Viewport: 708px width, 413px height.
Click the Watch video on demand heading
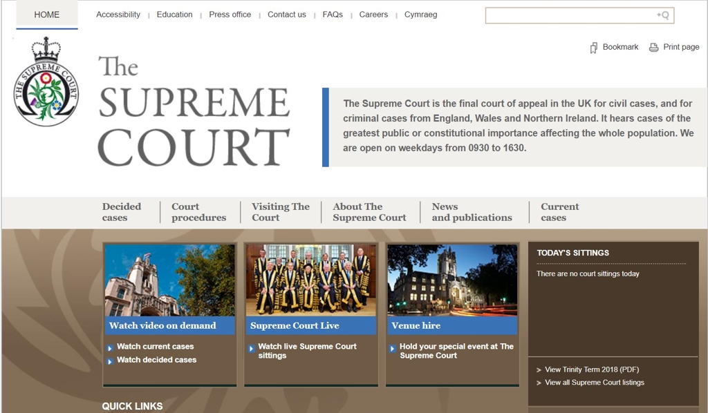point(162,325)
